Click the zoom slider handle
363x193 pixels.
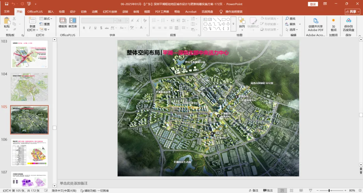tap(329, 190)
